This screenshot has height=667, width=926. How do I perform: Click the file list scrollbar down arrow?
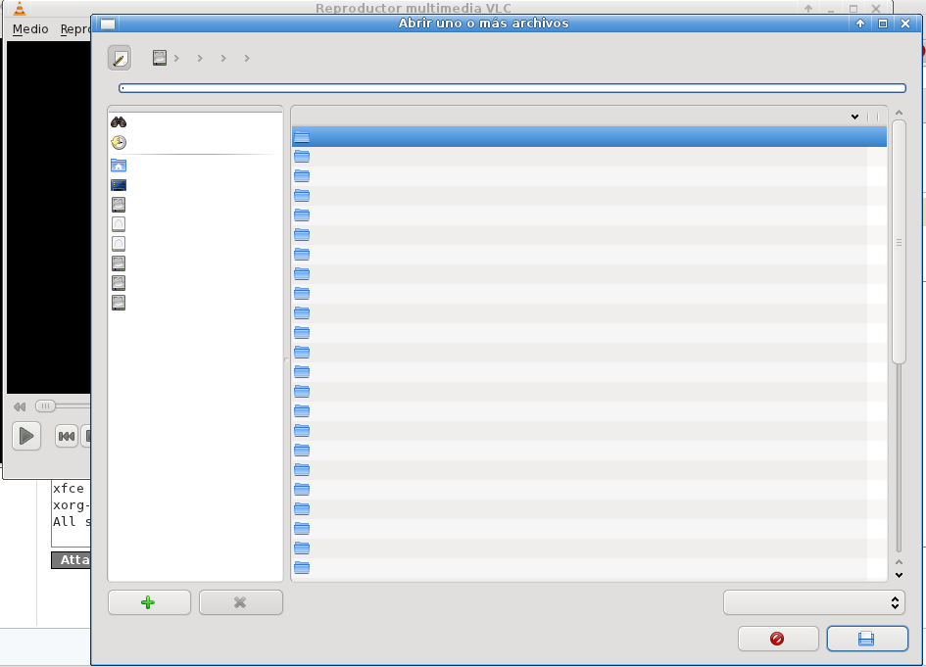(x=899, y=575)
